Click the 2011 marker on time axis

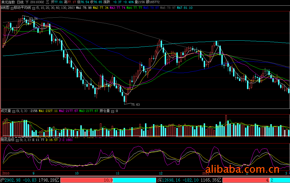point(206,173)
